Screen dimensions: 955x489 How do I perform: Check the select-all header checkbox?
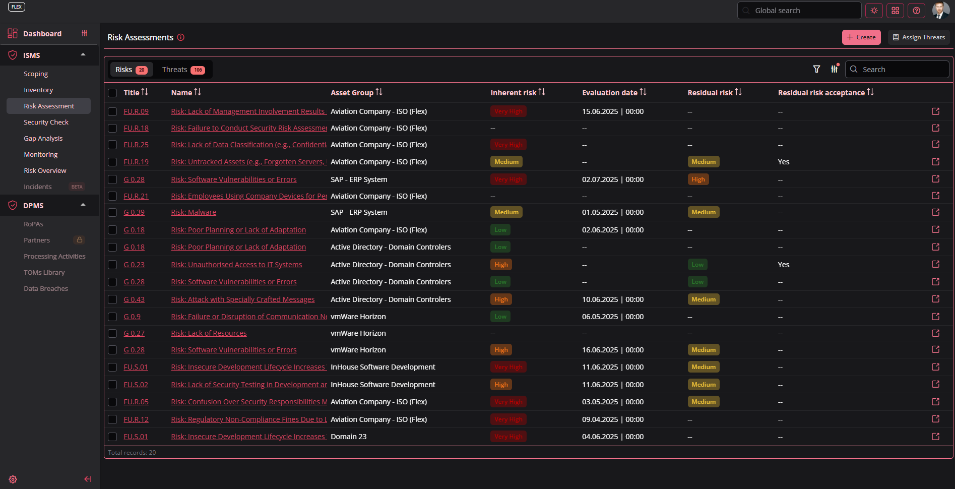[x=112, y=93]
